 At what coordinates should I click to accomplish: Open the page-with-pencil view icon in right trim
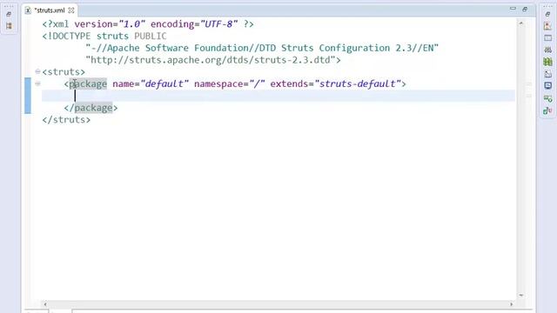coord(547,74)
